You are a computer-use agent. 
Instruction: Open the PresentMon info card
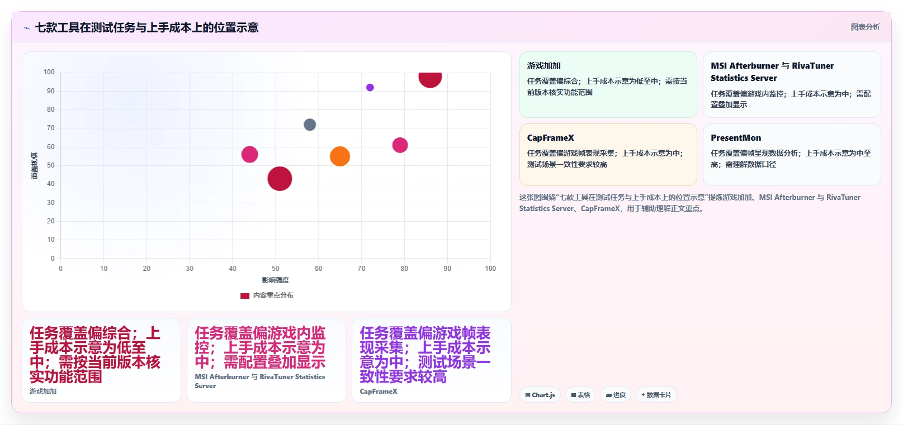coord(792,155)
